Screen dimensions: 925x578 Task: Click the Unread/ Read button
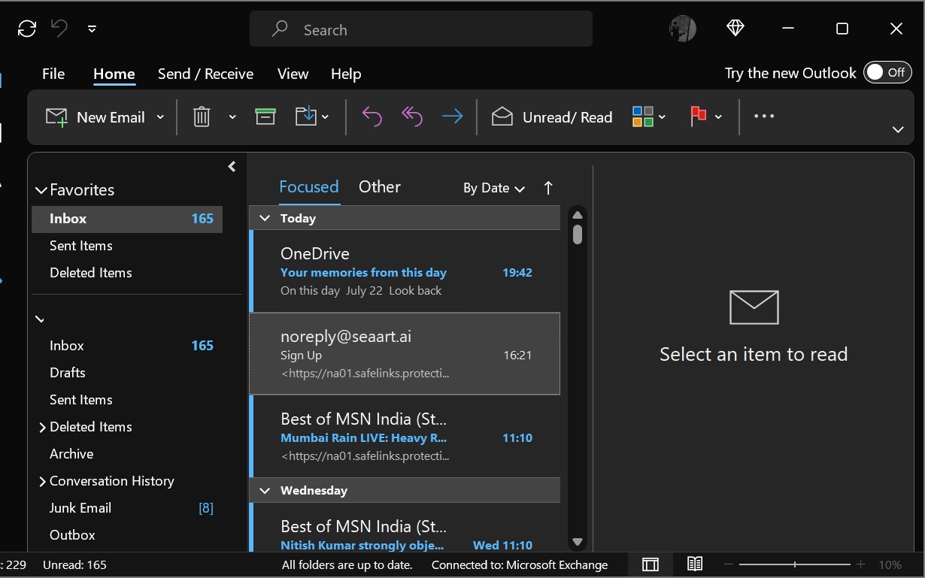[552, 117]
